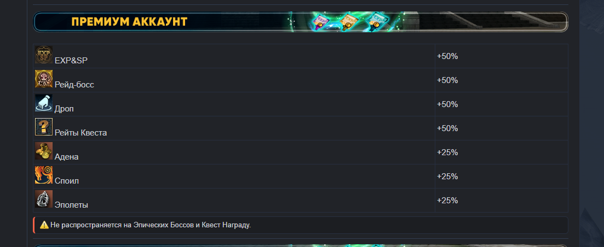Click the EXP scroll icons in banner
The width and height of the screenshot is (604, 247).
[350, 21]
